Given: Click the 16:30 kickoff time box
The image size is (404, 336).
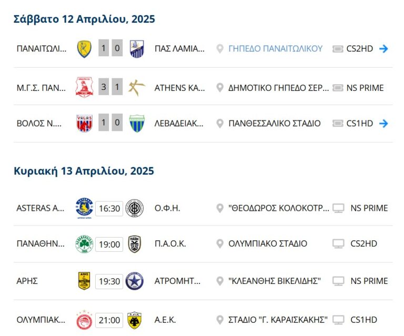Looking at the screenshot, I should [109, 208].
